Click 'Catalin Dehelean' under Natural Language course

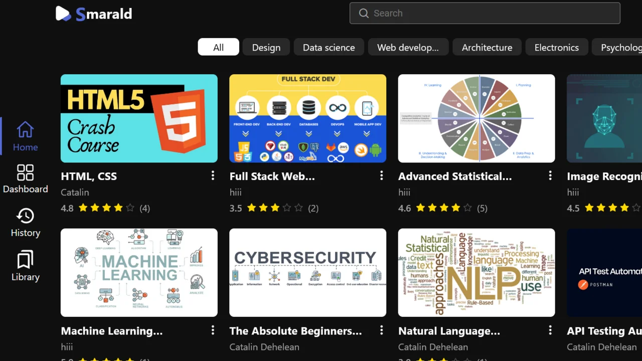tap(433, 347)
